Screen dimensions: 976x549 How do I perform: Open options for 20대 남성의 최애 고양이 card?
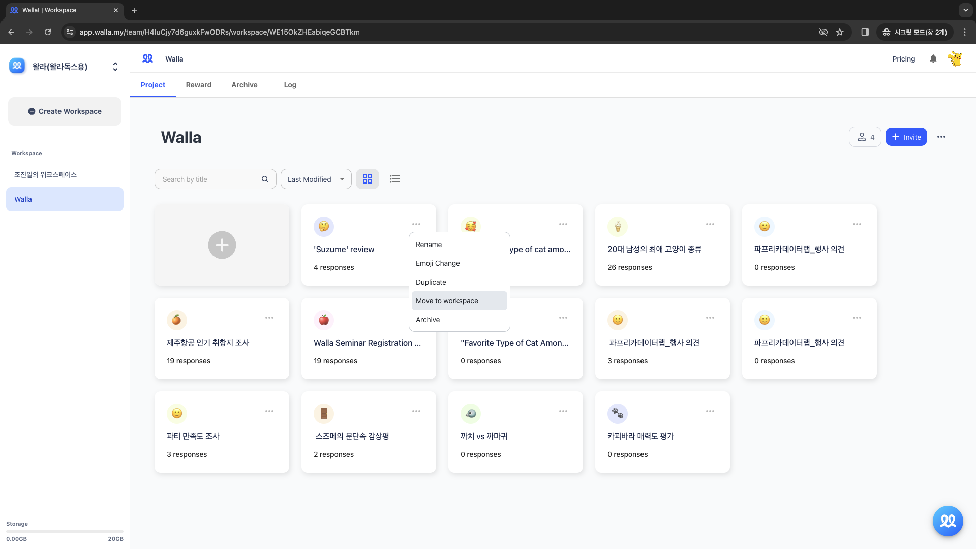(710, 224)
